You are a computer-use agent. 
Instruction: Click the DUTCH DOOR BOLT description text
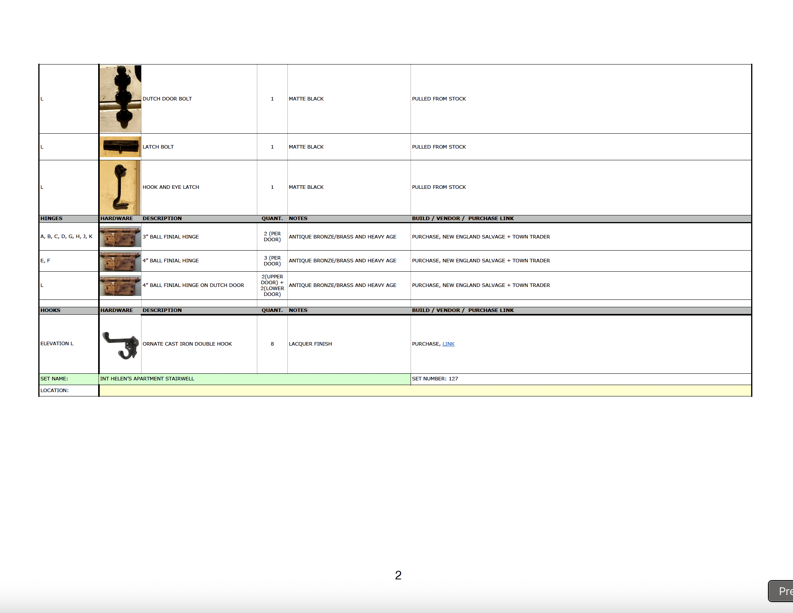coord(167,99)
